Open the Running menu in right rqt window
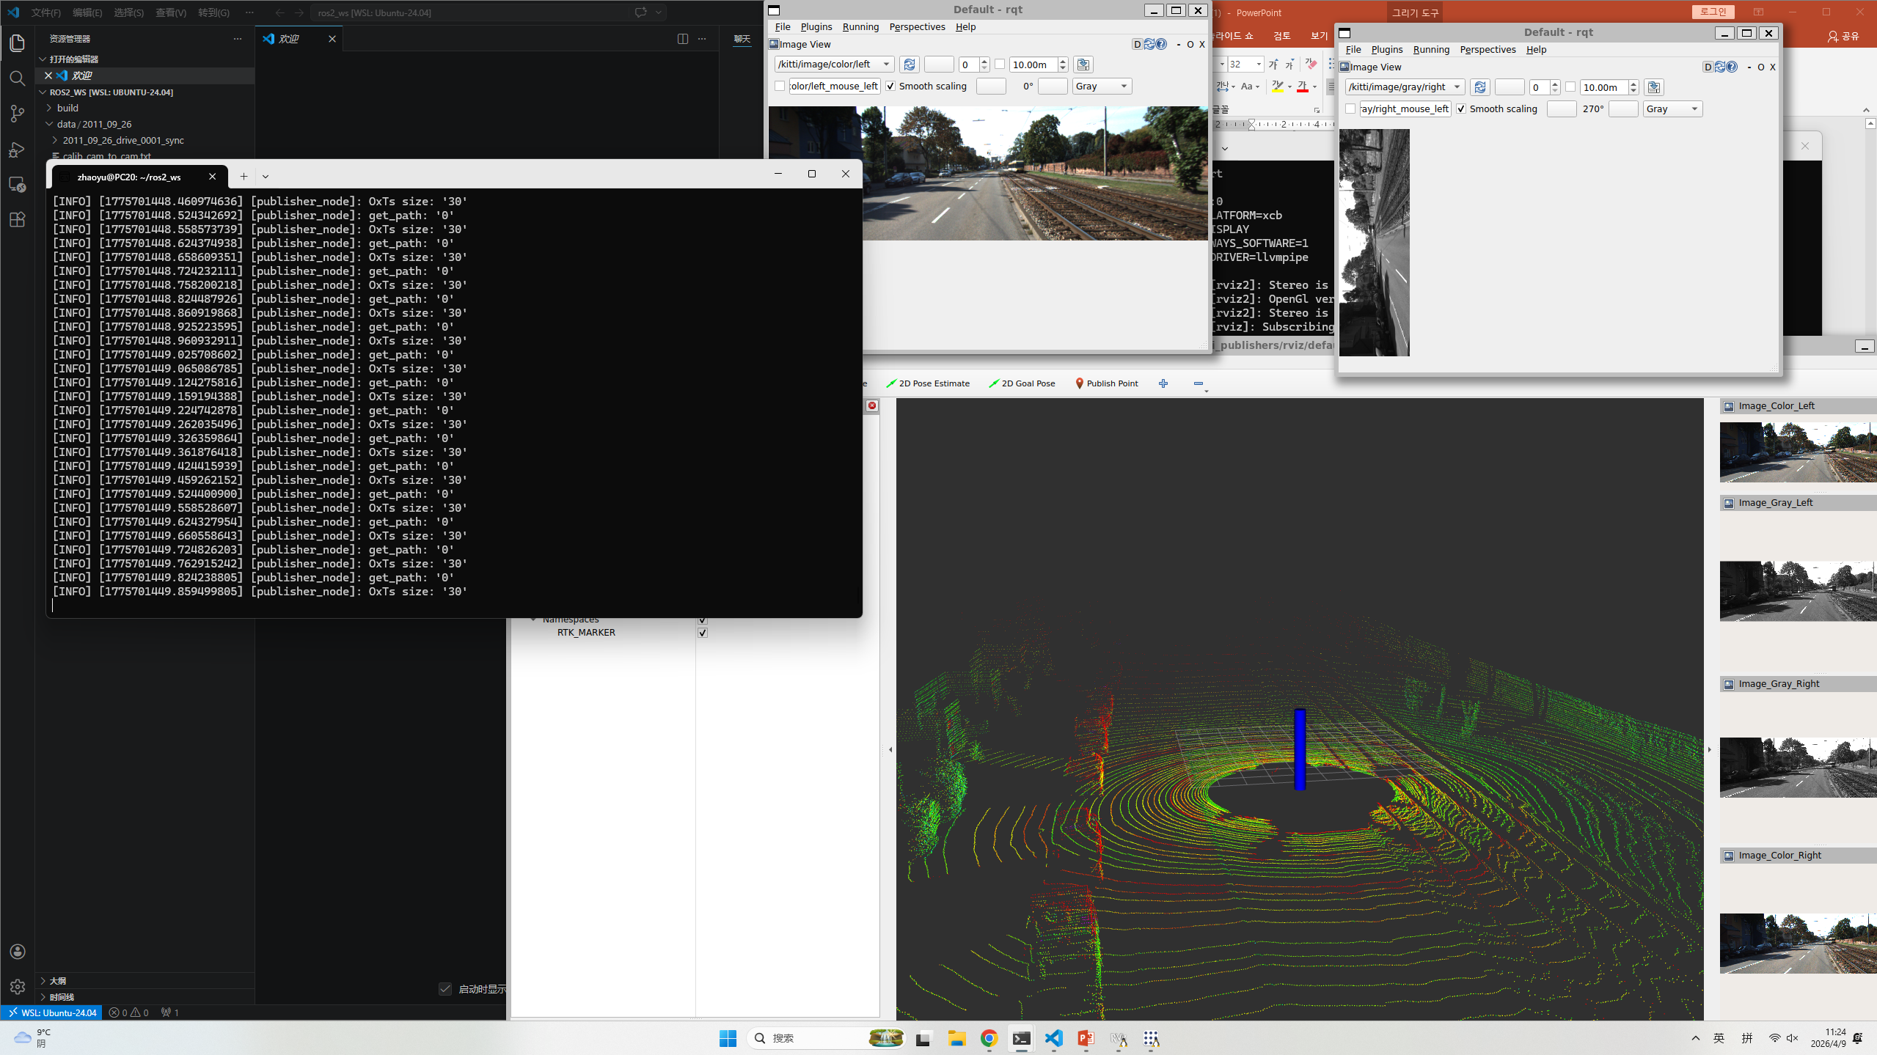Viewport: 1877px width, 1055px height. coord(1431,50)
